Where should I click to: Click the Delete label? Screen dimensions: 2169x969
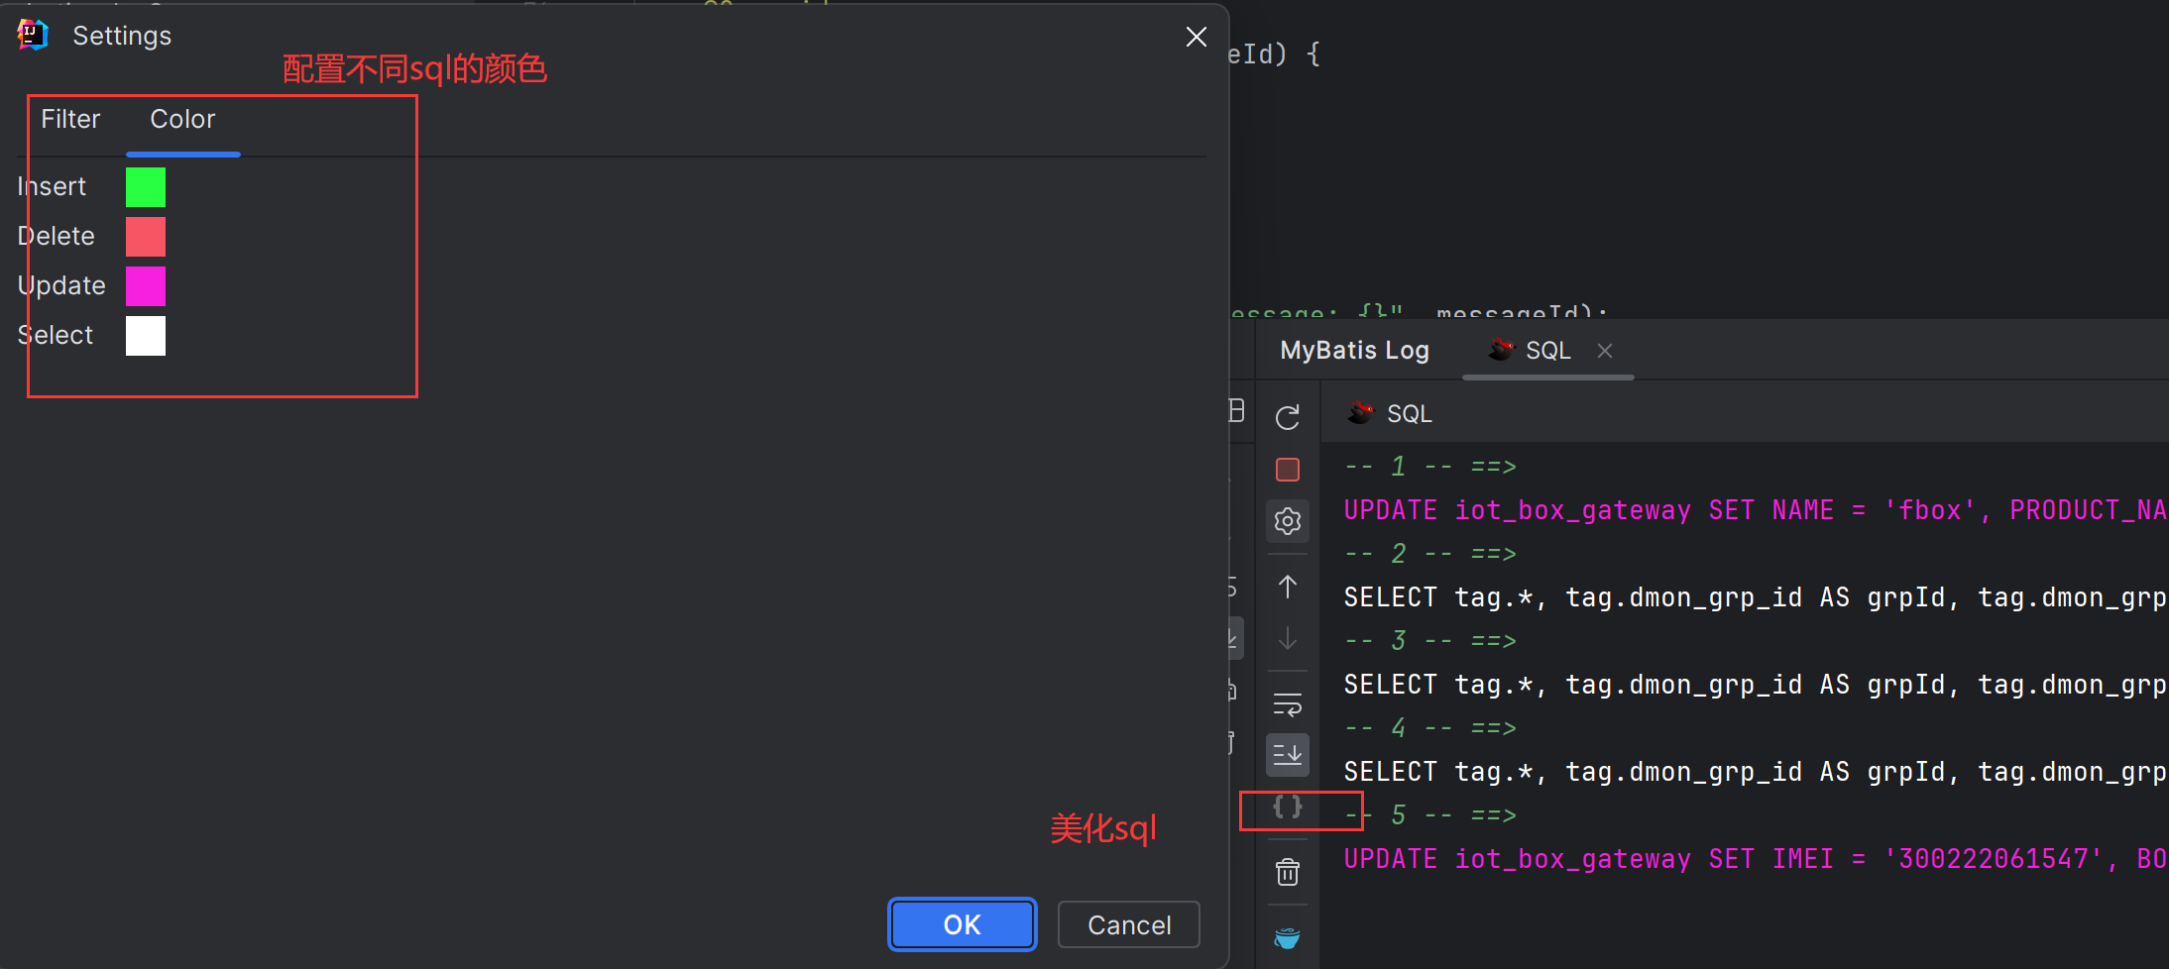coord(57,236)
